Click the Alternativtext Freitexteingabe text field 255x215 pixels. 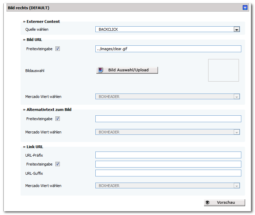click(x=168, y=119)
